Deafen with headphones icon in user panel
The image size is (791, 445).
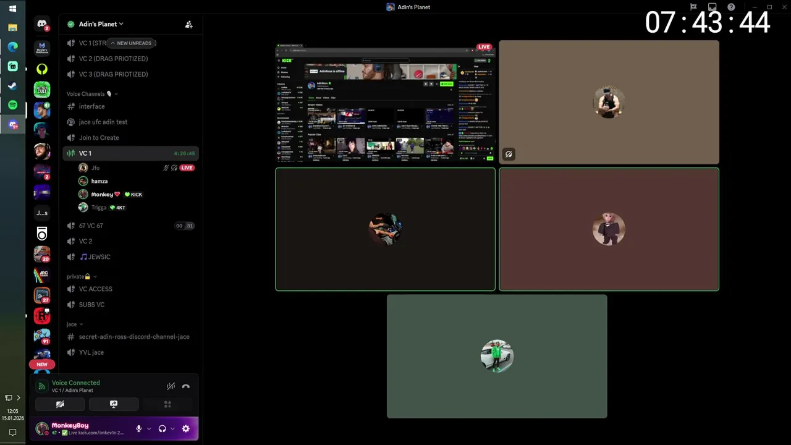(162, 428)
